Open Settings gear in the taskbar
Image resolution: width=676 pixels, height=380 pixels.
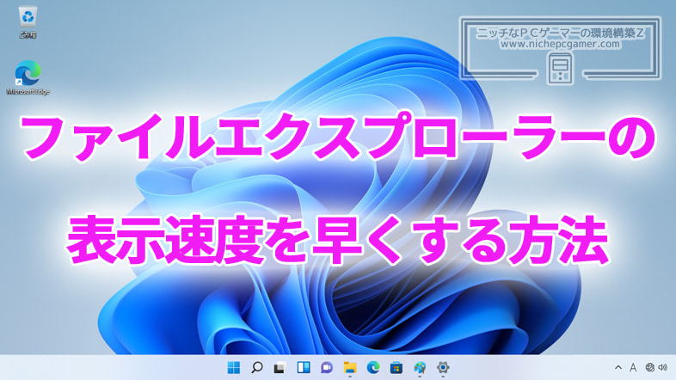click(x=443, y=367)
